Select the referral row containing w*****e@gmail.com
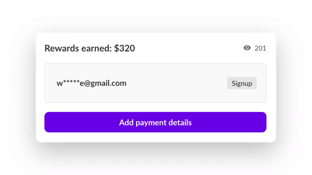Image resolution: width=312 pixels, height=175 pixels. click(155, 83)
